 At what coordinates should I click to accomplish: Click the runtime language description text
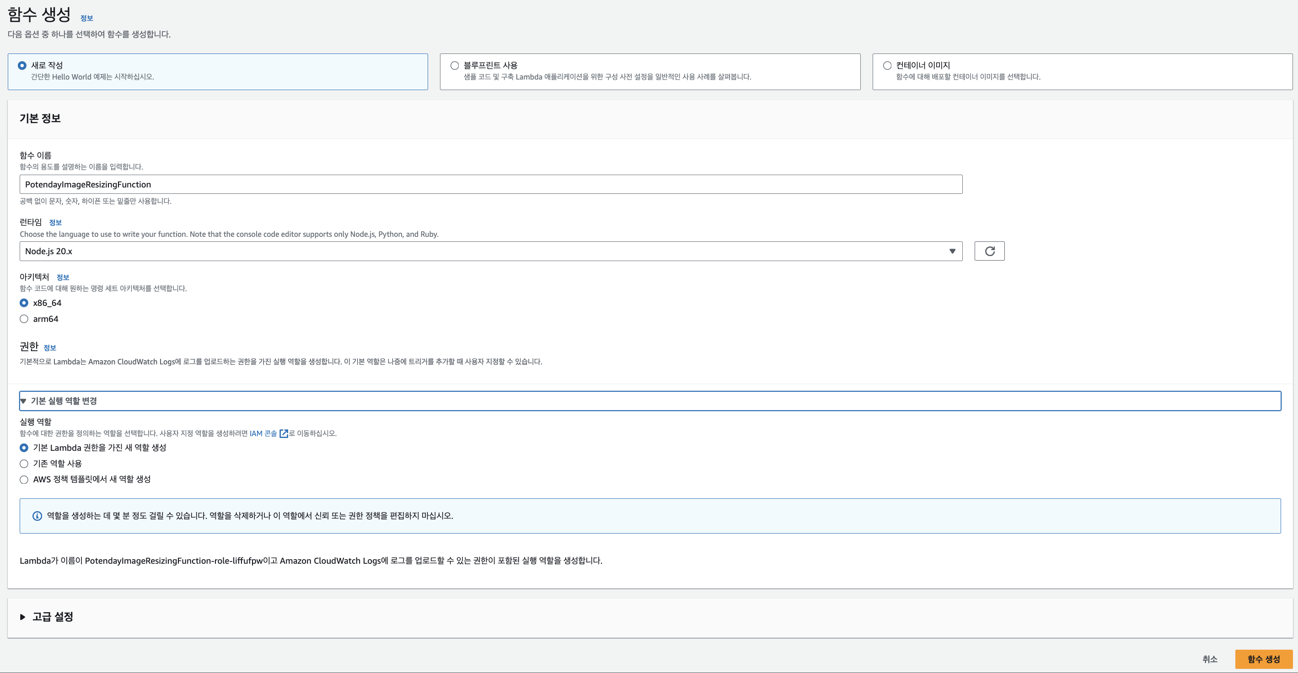(229, 234)
